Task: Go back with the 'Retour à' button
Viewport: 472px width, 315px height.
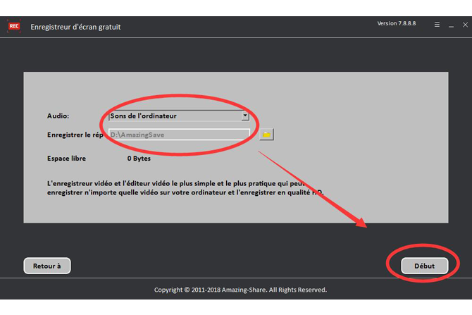Action: (x=47, y=266)
